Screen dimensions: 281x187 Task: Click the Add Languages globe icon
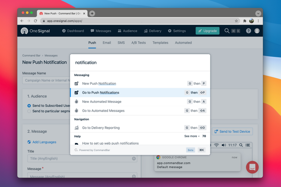29,142
